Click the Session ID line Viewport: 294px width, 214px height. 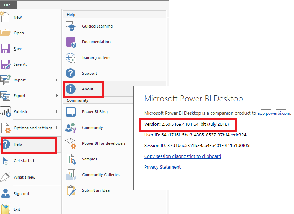click(197, 146)
